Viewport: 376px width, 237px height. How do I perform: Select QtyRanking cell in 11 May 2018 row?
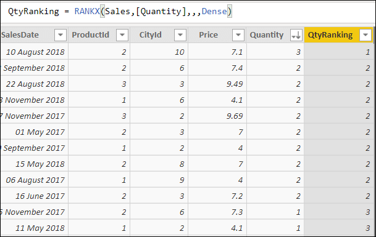click(339, 228)
